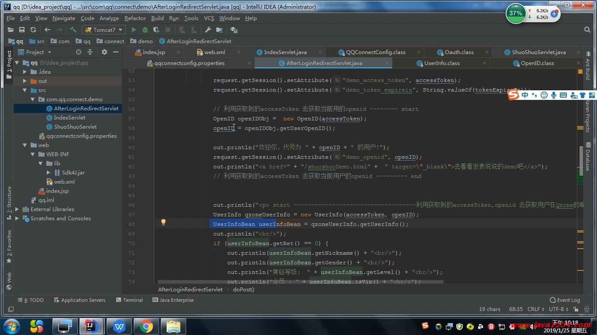The height and width of the screenshot is (335, 597).
Task: Expand the .idea folder
Action: coord(25,72)
